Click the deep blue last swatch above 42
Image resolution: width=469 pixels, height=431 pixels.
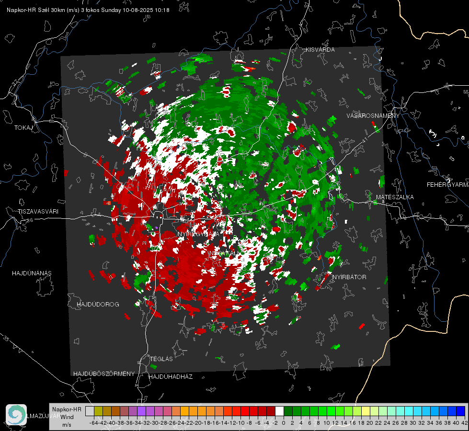[461, 411]
